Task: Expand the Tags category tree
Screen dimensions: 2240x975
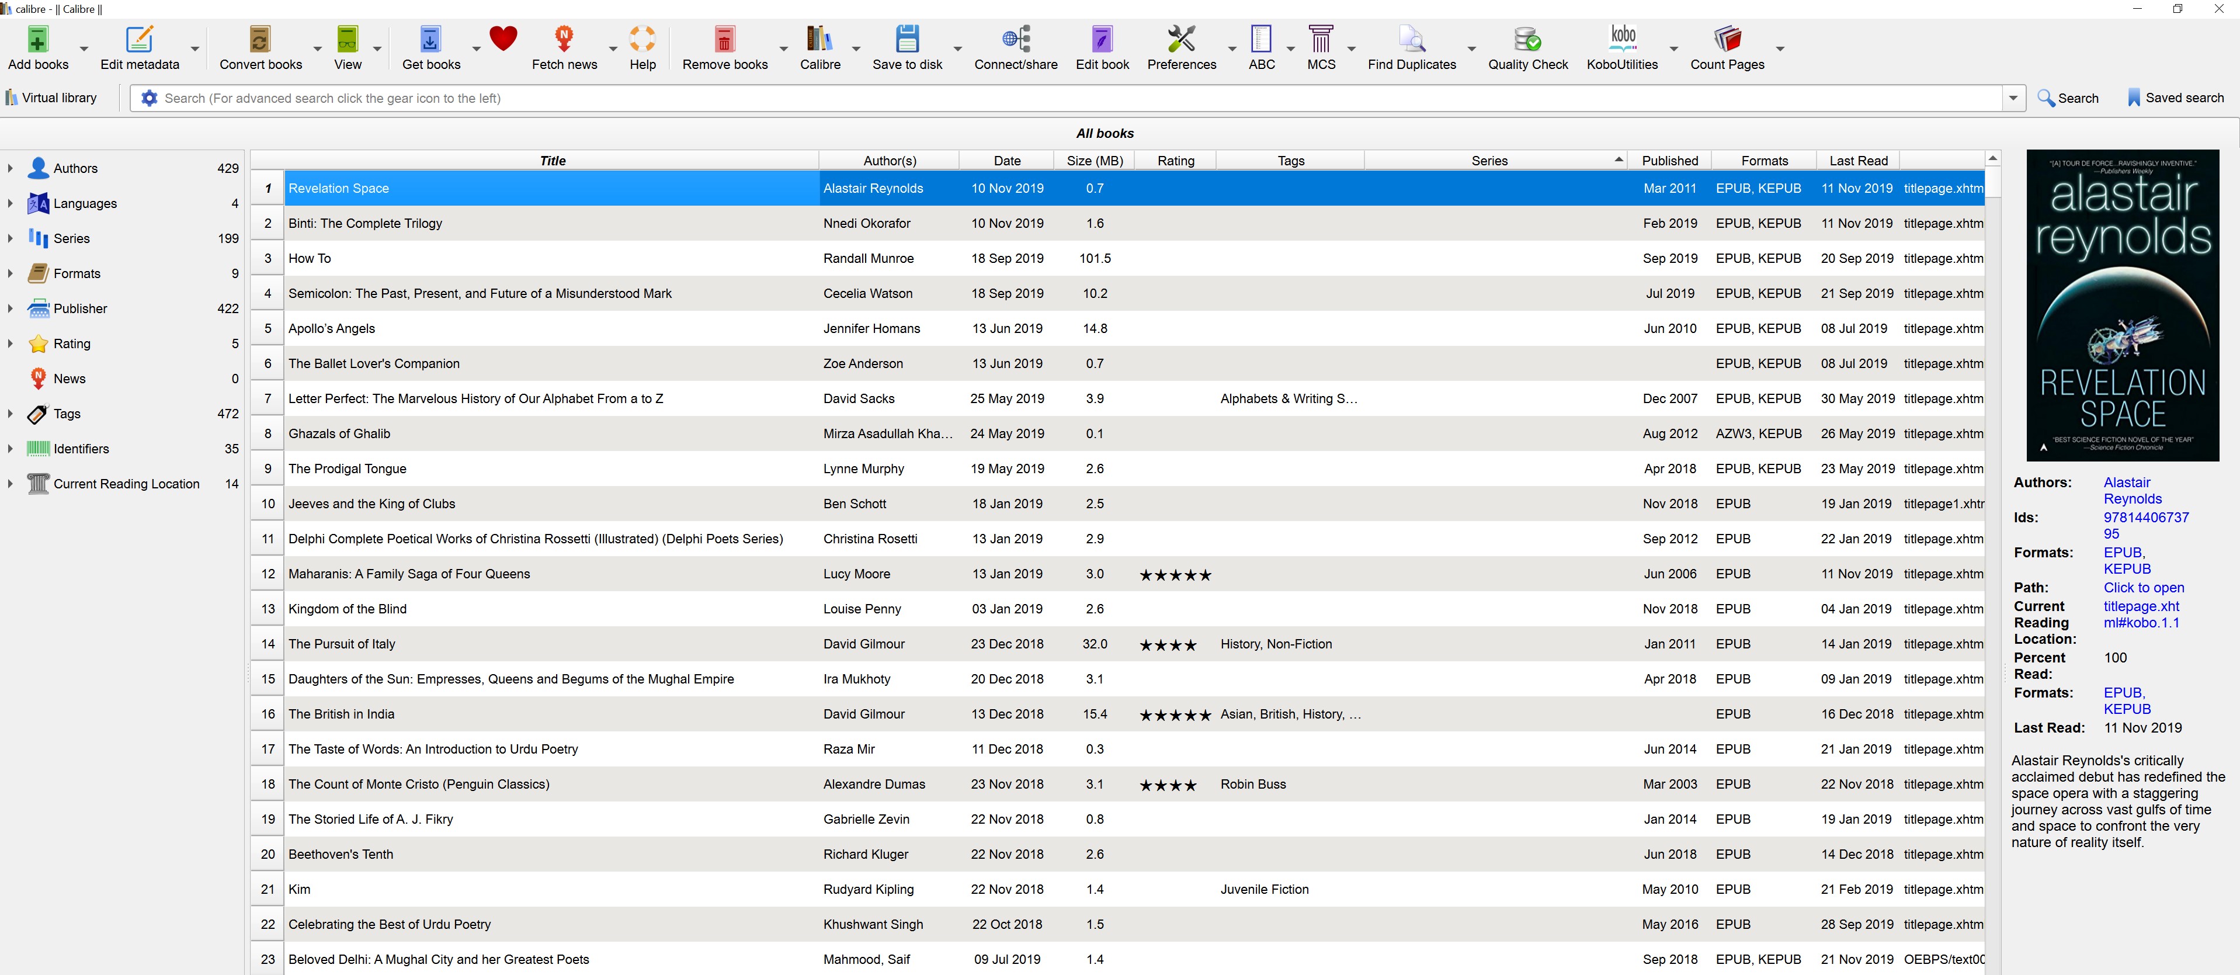Action: point(9,413)
